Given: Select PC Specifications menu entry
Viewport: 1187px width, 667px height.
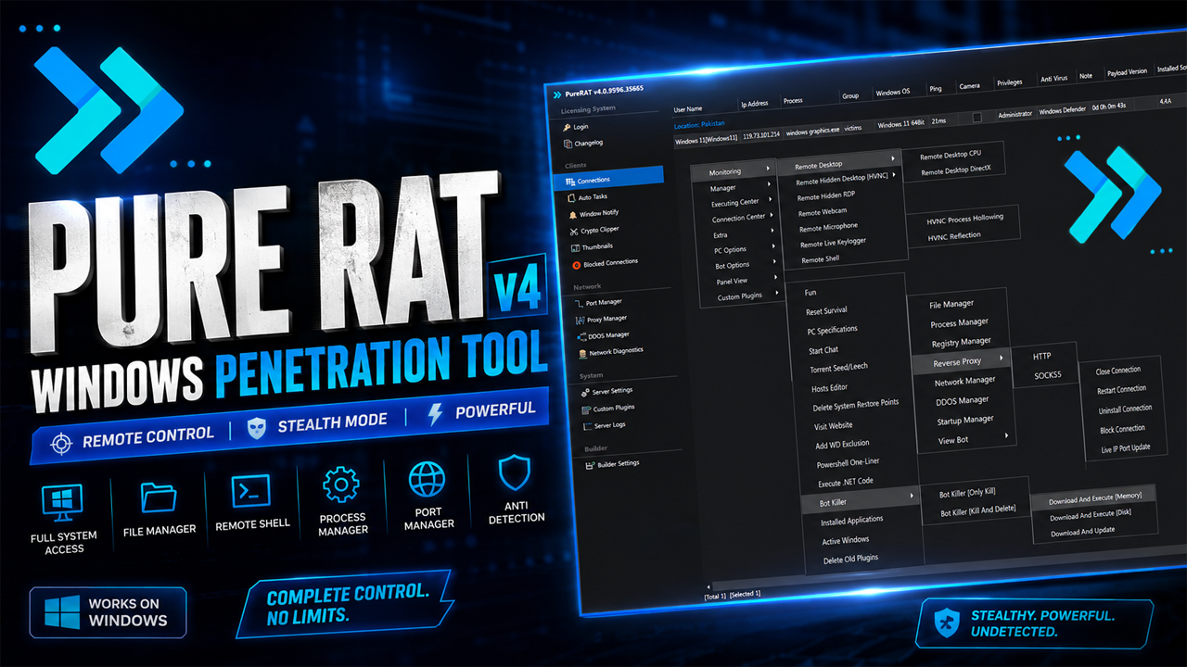Looking at the screenshot, I should coord(832,330).
